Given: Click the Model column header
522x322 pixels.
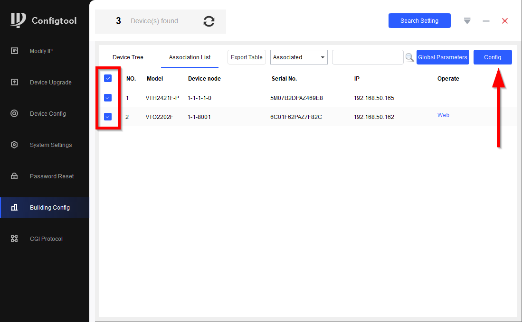Looking at the screenshot, I should pyautogui.click(x=155, y=78).
